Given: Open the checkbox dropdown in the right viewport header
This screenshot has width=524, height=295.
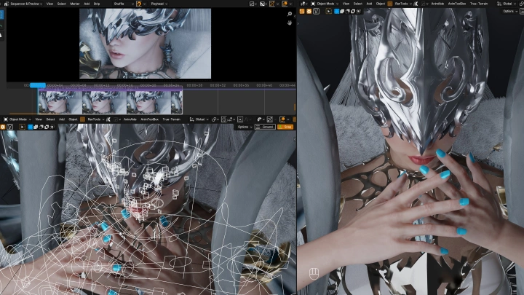Looking at the screenshot, I should (x=425, y=4).
